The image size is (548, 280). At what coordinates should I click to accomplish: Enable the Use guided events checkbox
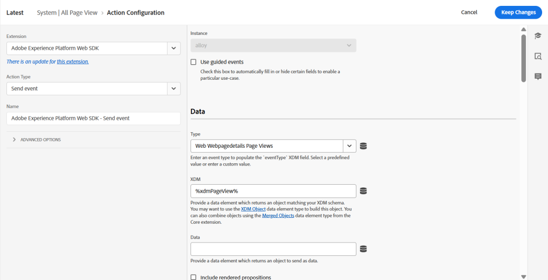coord(193,62)
